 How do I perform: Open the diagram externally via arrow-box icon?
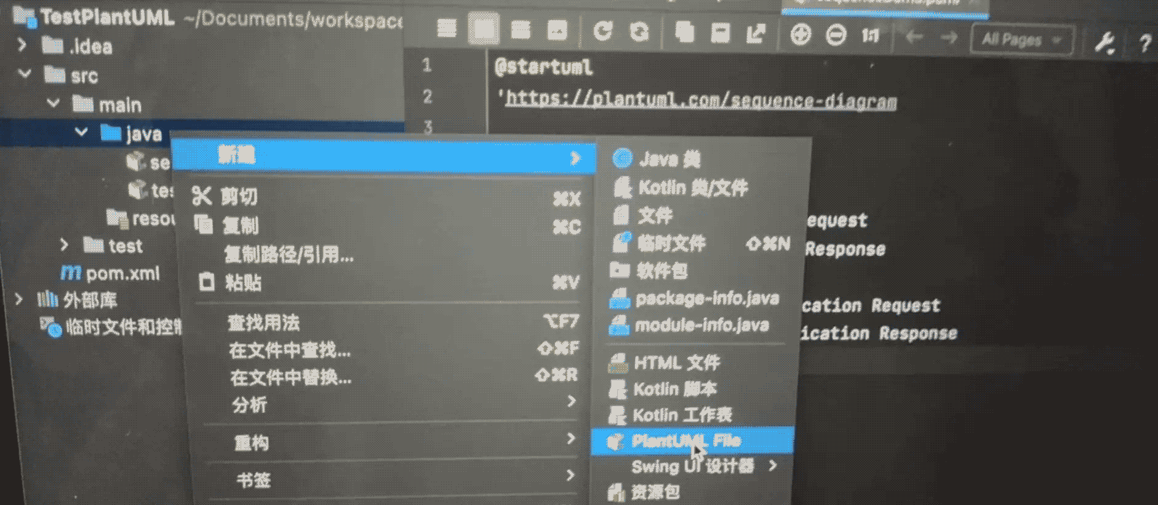[x=756, y=33]
